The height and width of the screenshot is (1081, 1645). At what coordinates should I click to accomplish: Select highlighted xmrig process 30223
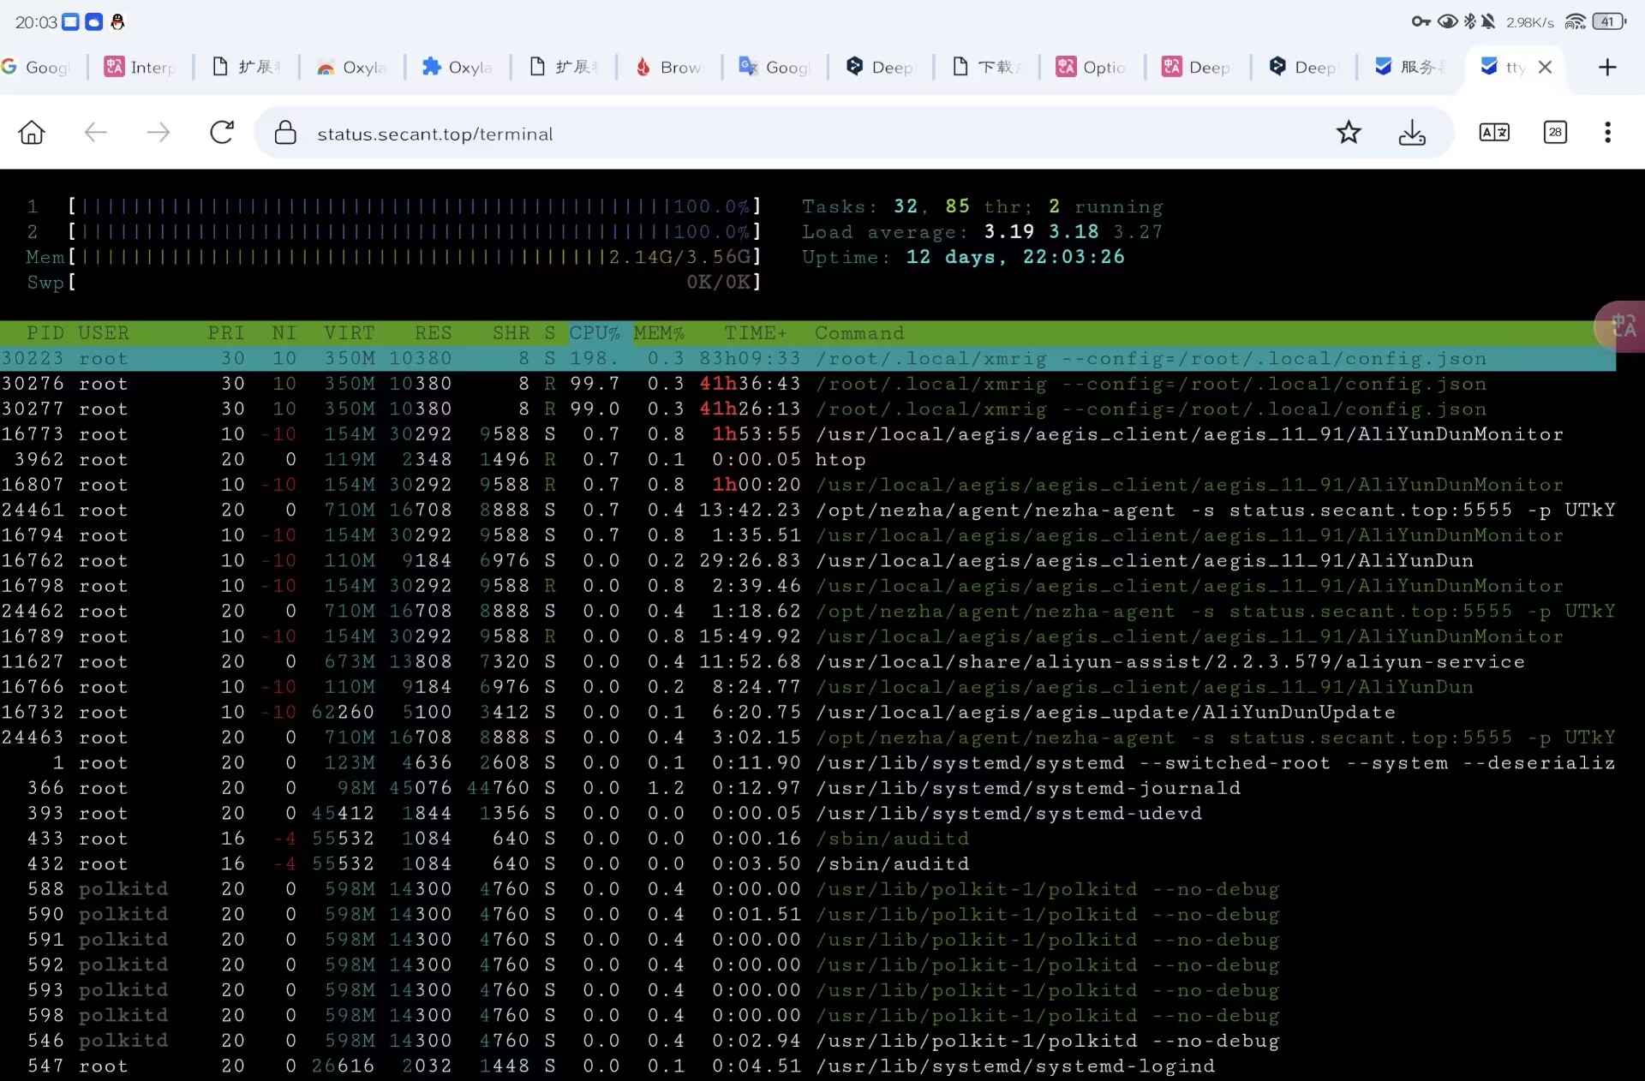tap(808, 358)
